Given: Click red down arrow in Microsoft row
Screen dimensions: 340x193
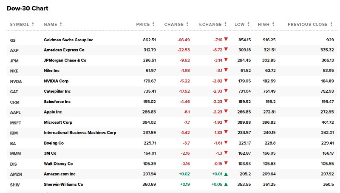Looking at the screenshot, I should point(226,122).
